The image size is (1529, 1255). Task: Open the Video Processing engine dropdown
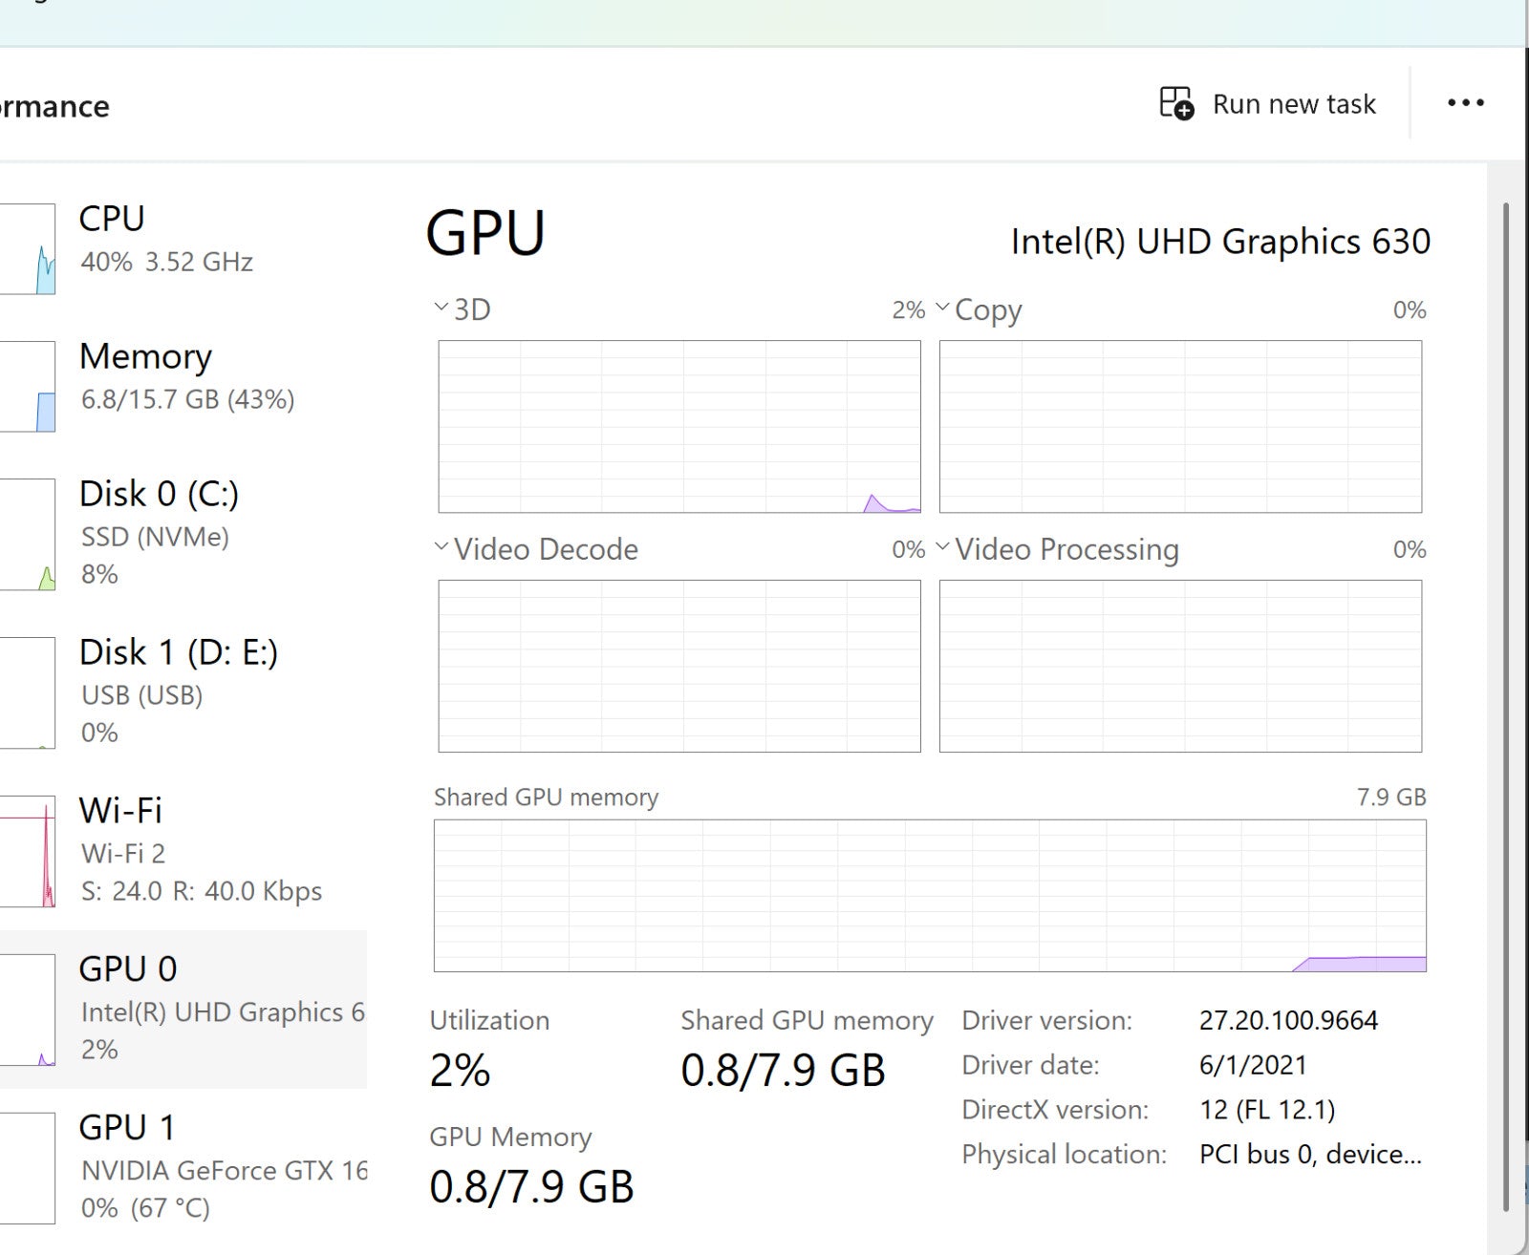pos(942,547)
